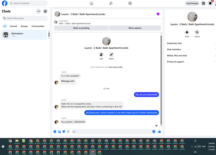This screenshot has width=216, height=155.
Task: Go to the Facebook logo home
Action: coord(4,3)
